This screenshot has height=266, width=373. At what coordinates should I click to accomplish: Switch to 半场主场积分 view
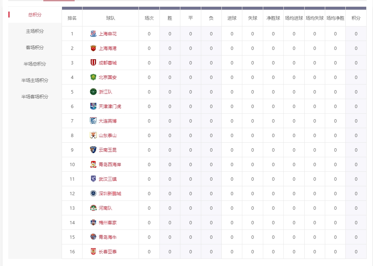35,80
